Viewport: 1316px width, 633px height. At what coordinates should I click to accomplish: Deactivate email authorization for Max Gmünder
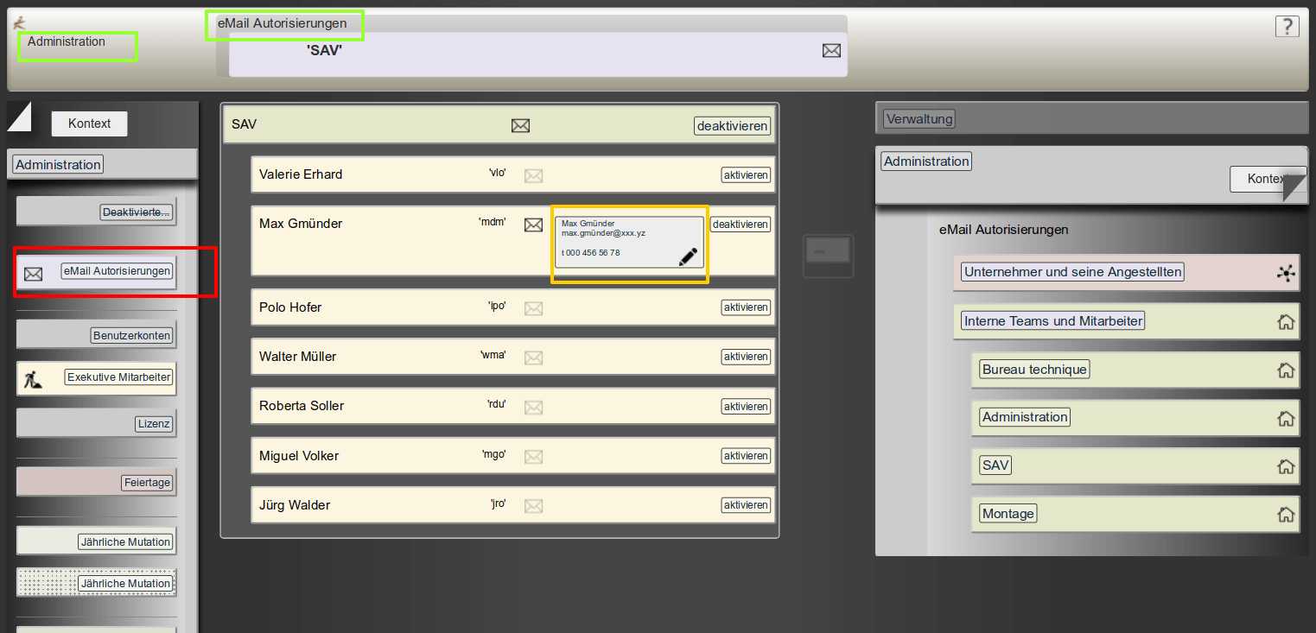click(741, 225)
